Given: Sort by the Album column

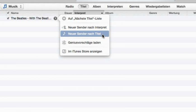Looking at the screenshot, I should point(126,13).
